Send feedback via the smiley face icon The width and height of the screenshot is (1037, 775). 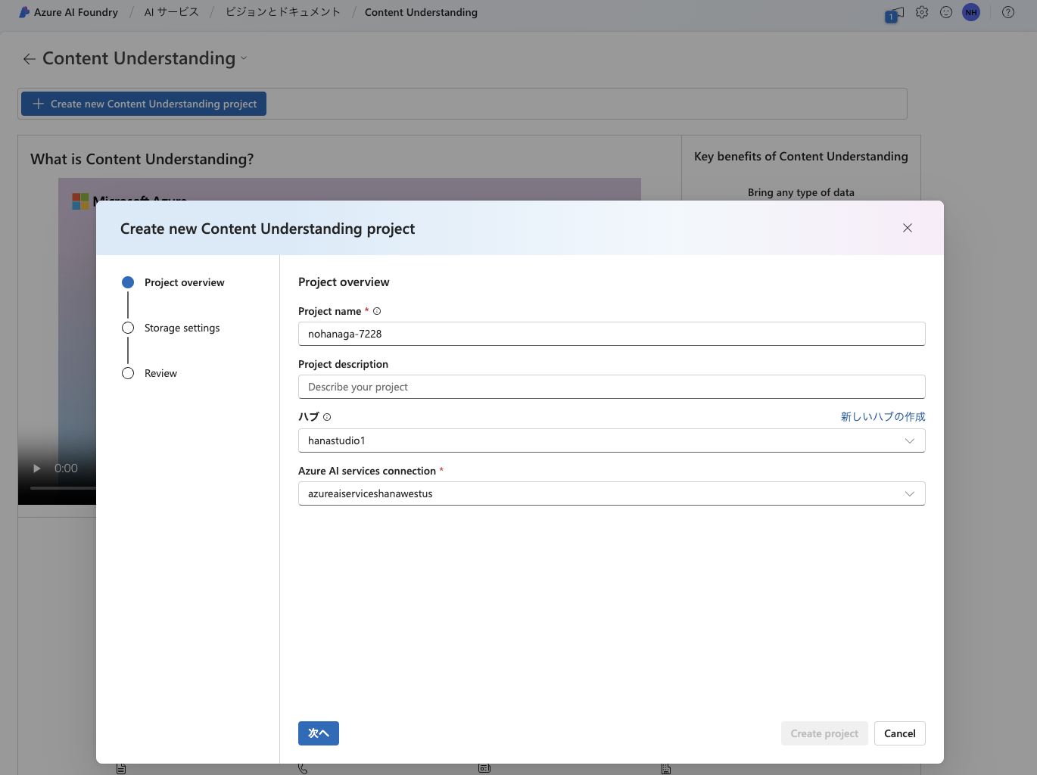click(x=946, y=12)
